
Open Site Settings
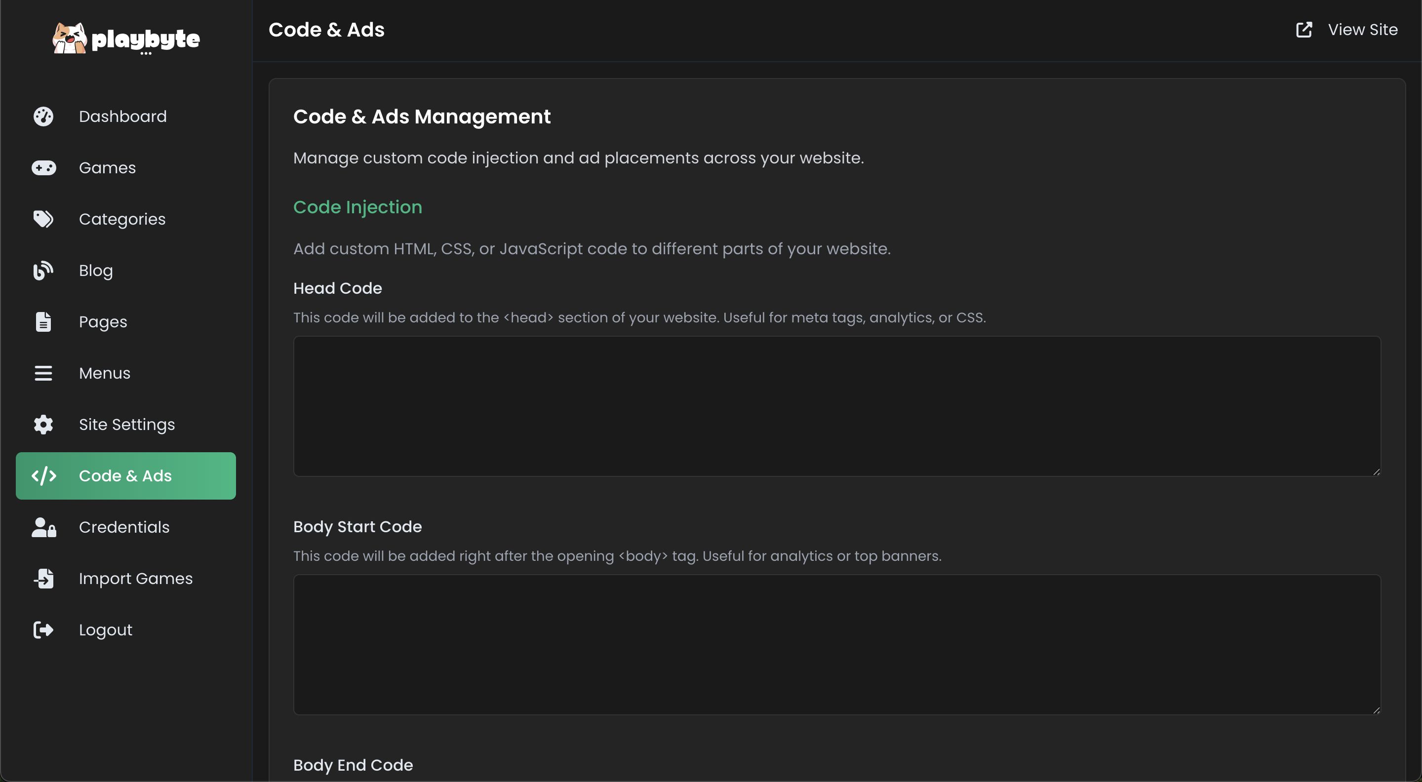coord(126,425)
